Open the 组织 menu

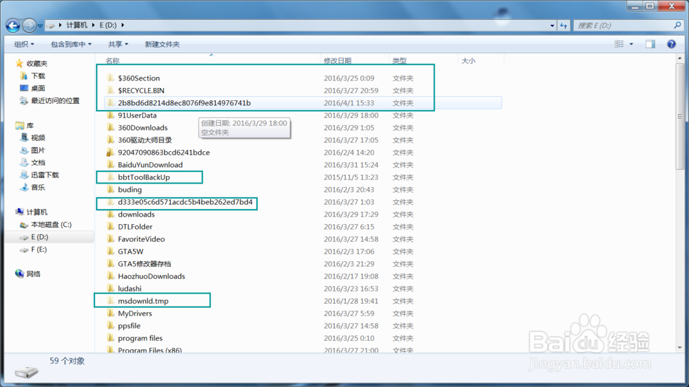tap(24, 44)
